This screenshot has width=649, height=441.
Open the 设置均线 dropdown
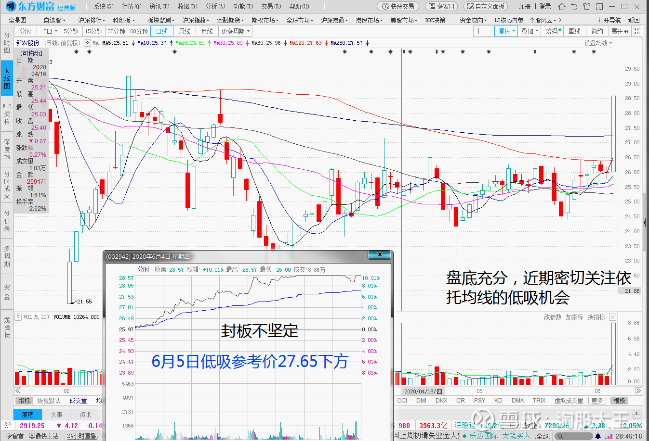pyautogui.click(x=598, y=43)
